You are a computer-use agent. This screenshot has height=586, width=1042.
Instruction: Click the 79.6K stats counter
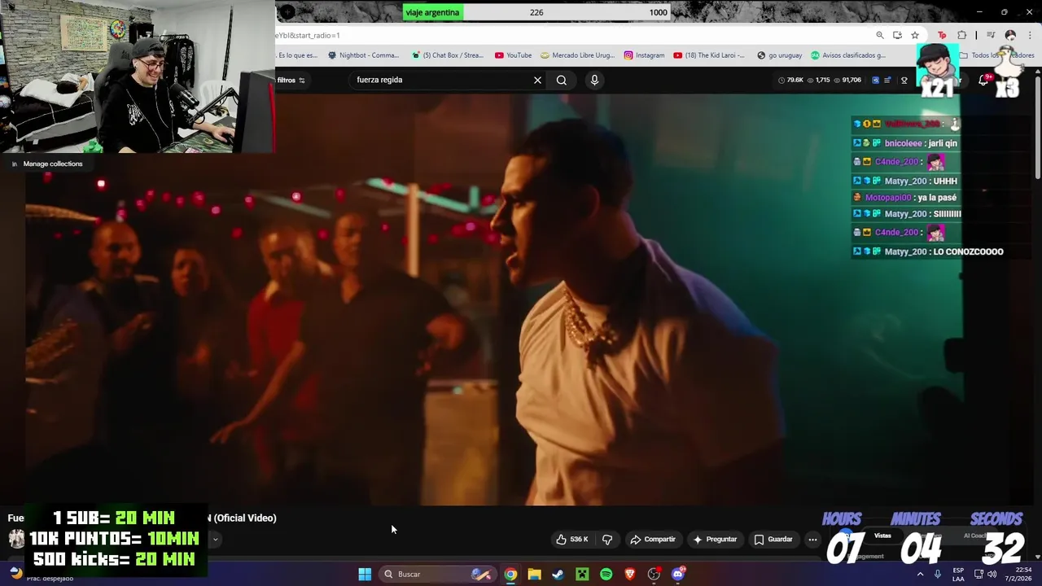pyautogui.click(x=791, y=80)
